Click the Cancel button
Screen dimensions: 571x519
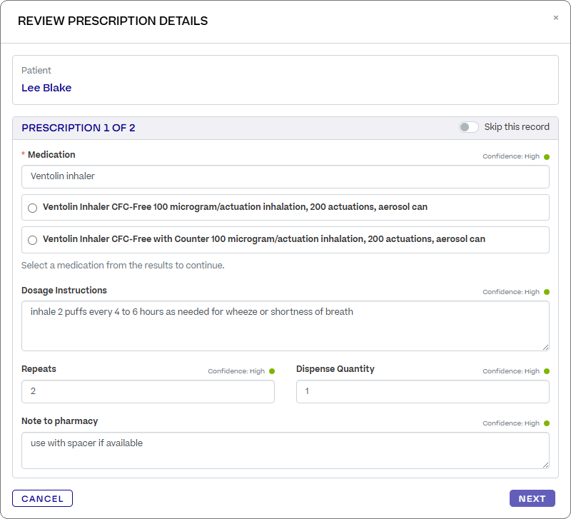pyautogui.click(x=42, y=498)
